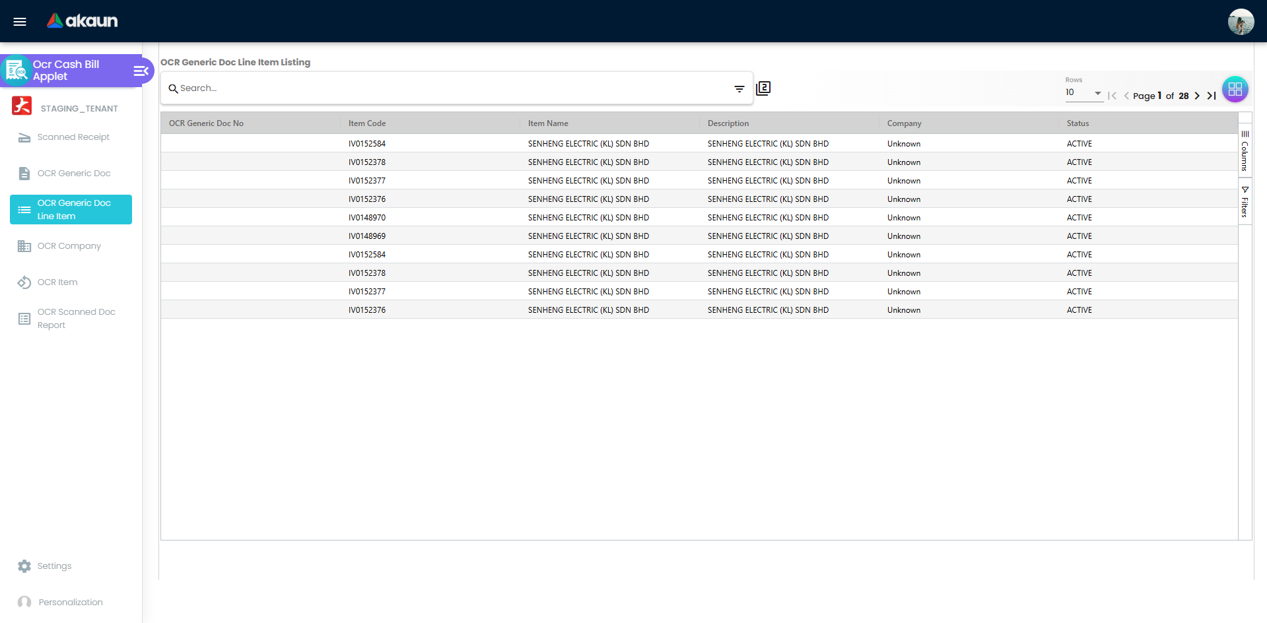Focus the Search input field
The width and height of the screenshot is (1267, 623).
pos(454,88)
